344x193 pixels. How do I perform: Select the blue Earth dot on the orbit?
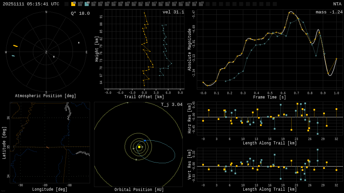point(145,140)
